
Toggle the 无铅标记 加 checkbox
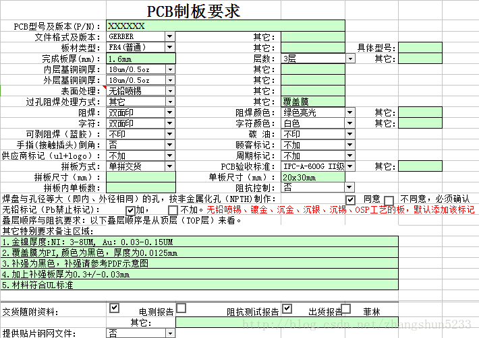click(130, 210)
